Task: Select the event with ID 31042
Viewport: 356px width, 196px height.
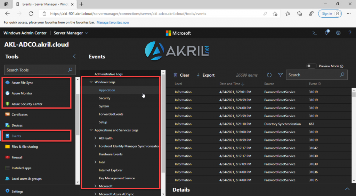Action: coord(259,148)
